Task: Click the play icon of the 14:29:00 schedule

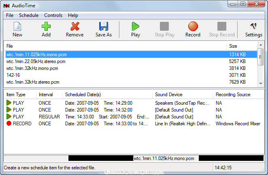Action: tap(9, 103)
